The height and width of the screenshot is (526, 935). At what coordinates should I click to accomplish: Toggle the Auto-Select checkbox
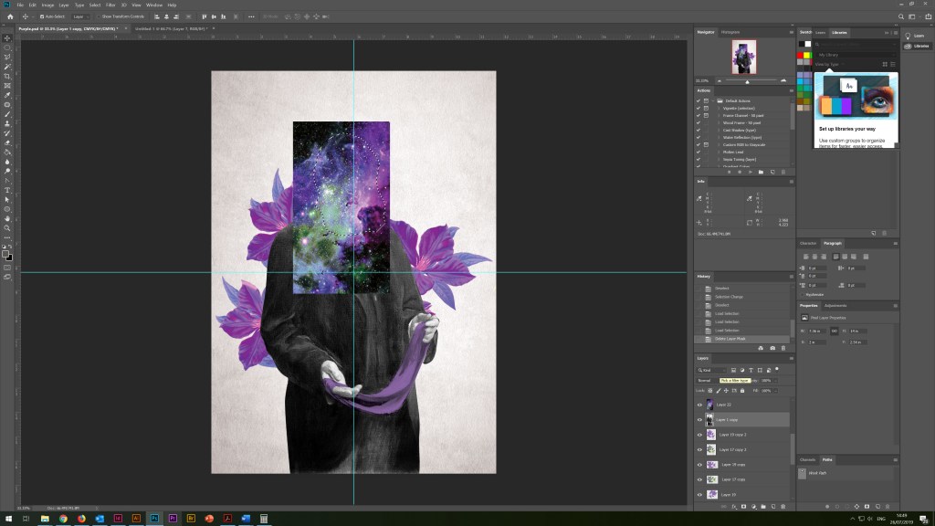[x=40, y=16]
